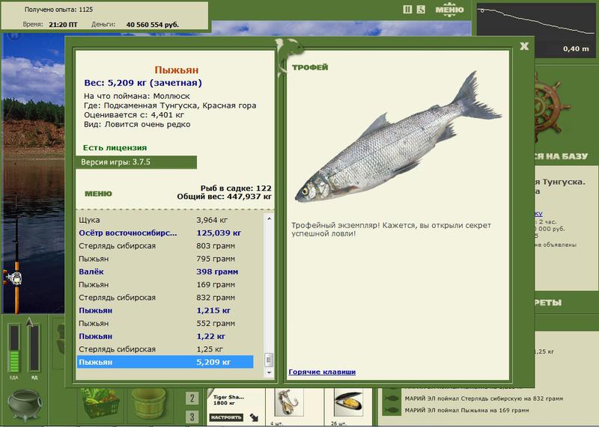Click the 0,40 m depth value
Screen dimensions: 599x427
(x=576, y=49)
